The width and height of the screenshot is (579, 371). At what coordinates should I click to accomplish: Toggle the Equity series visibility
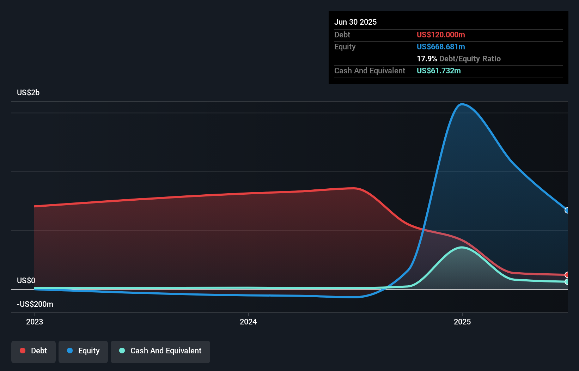(x=83, y=351)
